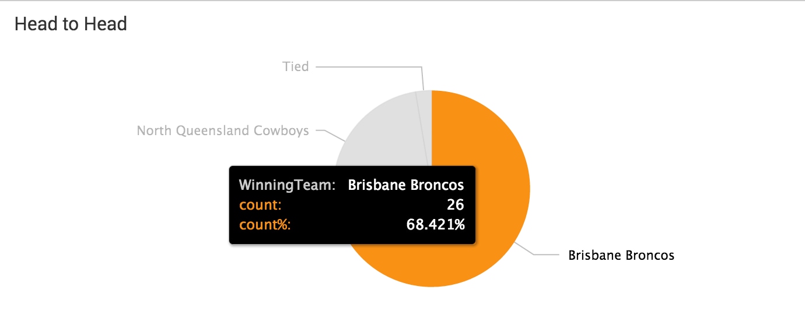Click the 'Brisbane Broncos' label beside the chart
The image size is (805, 325).
pyautogui.click(x=621, y=255)
